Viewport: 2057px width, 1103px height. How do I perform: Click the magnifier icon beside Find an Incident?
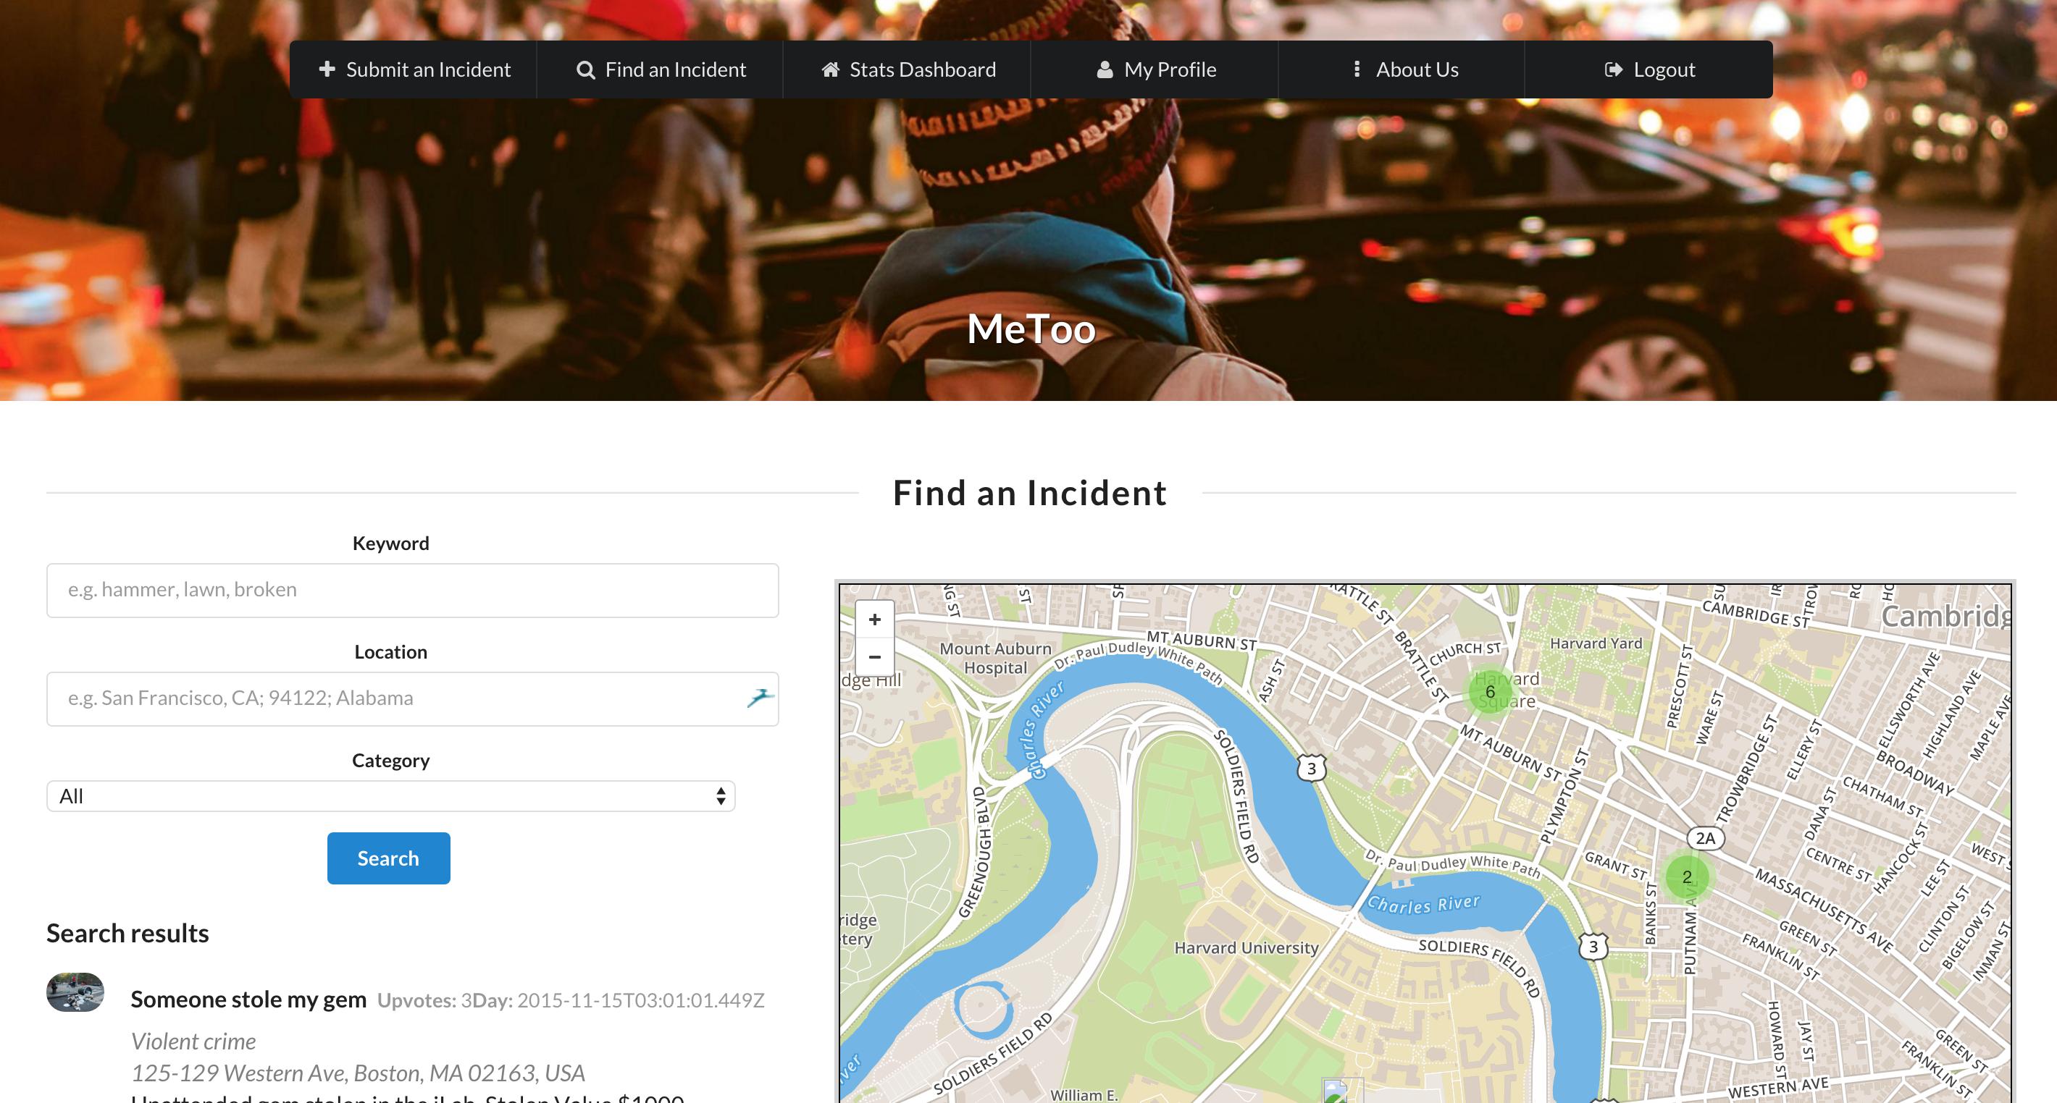click(x=585, y=70)
